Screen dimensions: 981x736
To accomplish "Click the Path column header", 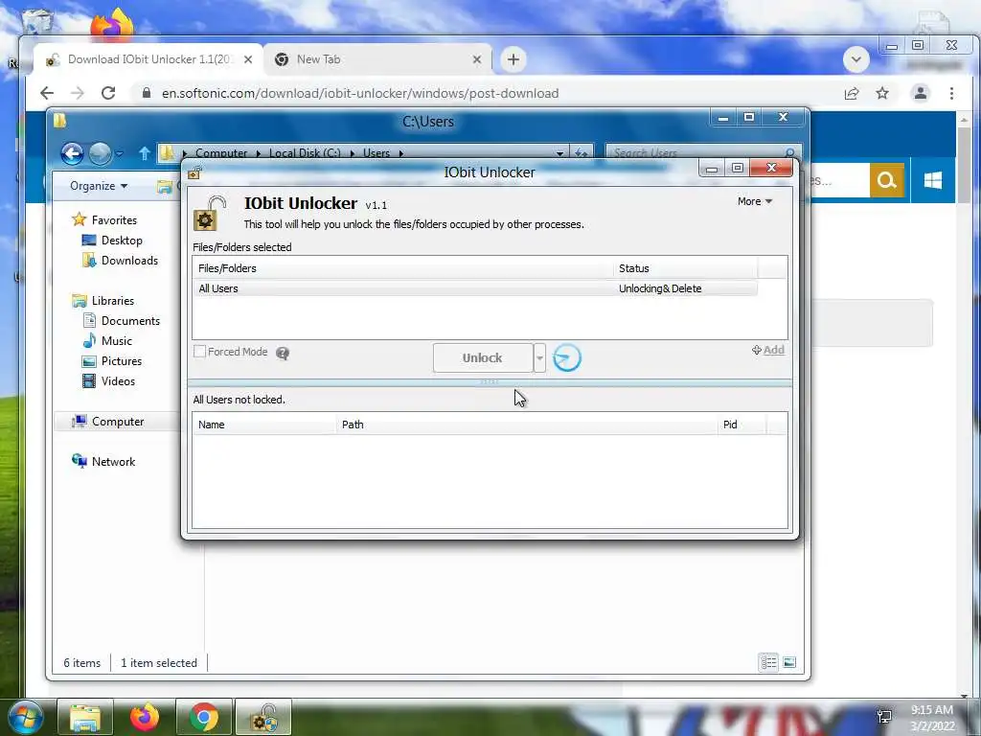I will coord(526,425).
